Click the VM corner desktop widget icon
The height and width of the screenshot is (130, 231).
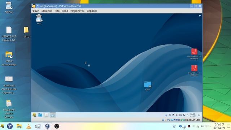pos(200,16)
